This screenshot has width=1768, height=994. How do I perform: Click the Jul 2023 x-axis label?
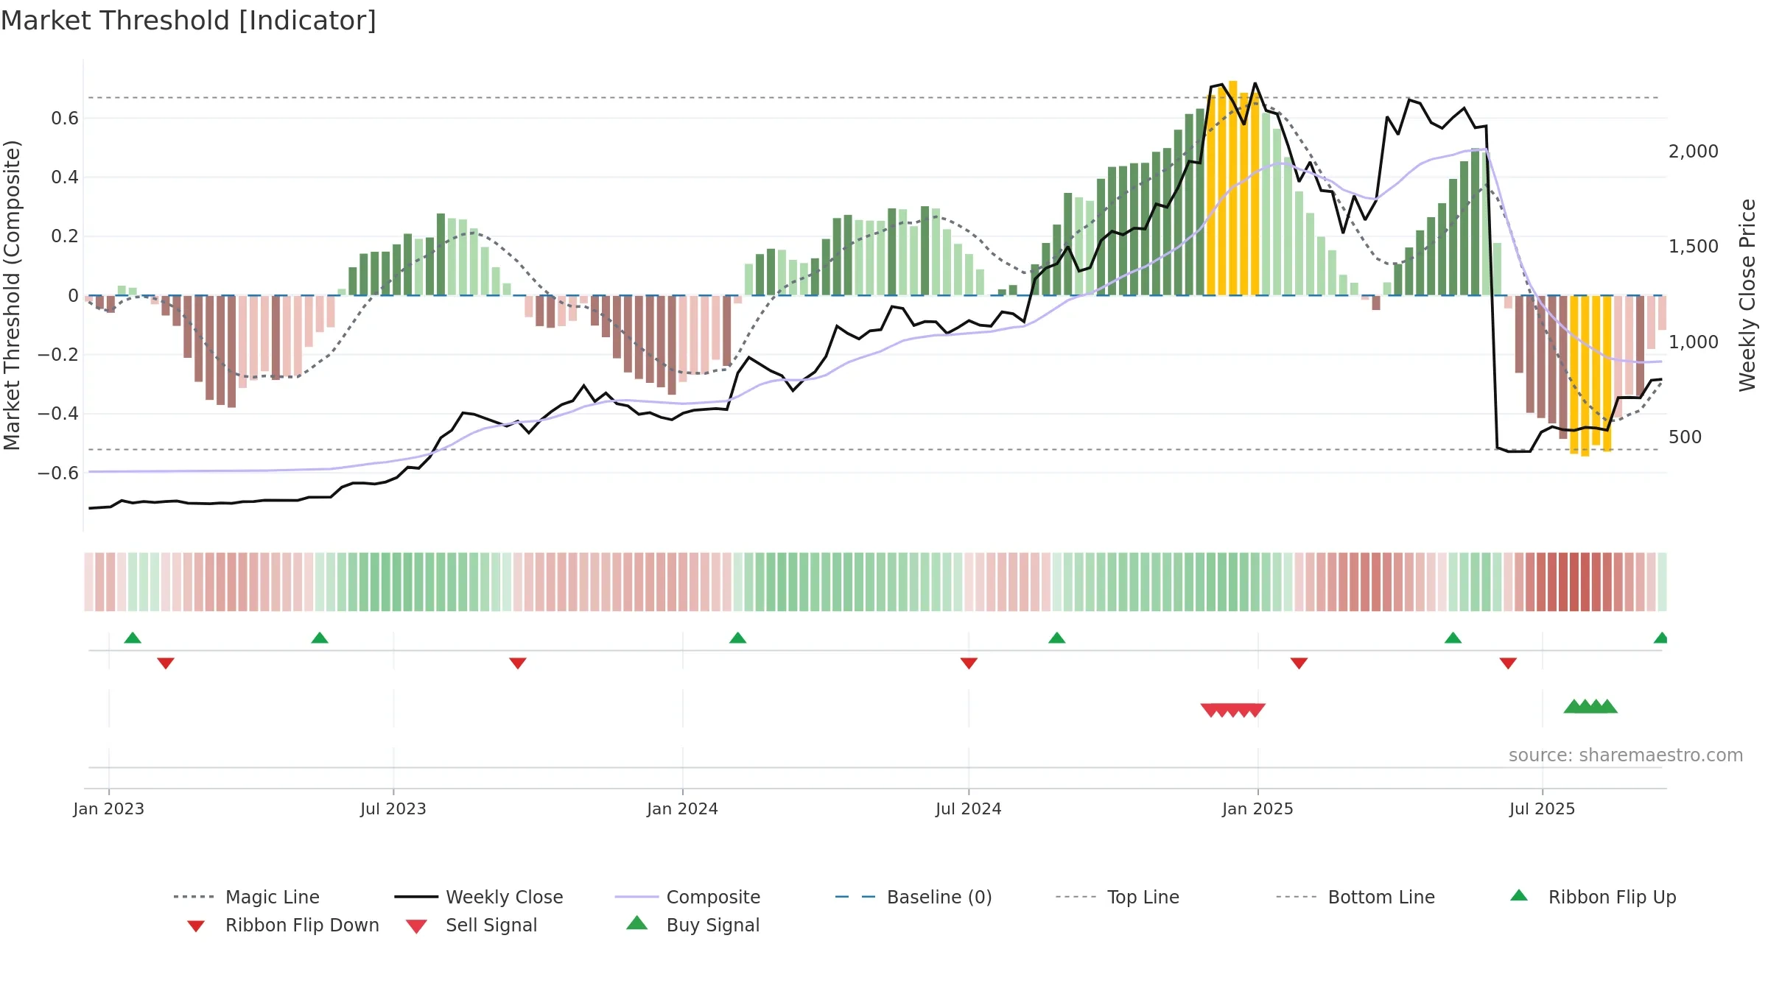[x=393, y=809]
